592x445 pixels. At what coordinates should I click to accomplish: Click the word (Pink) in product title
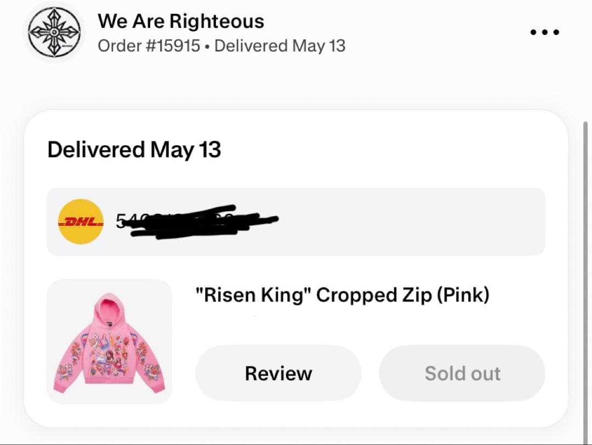pyautogui.click(x=463, y=295)
